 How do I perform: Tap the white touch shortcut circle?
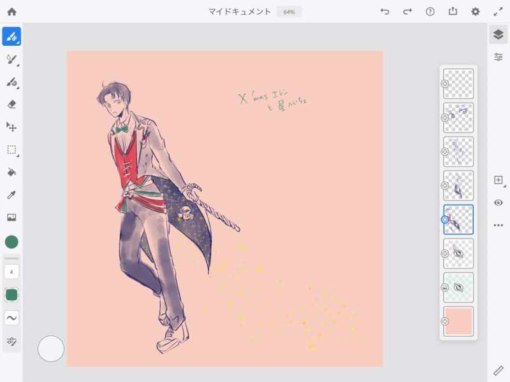coord(51,349)
